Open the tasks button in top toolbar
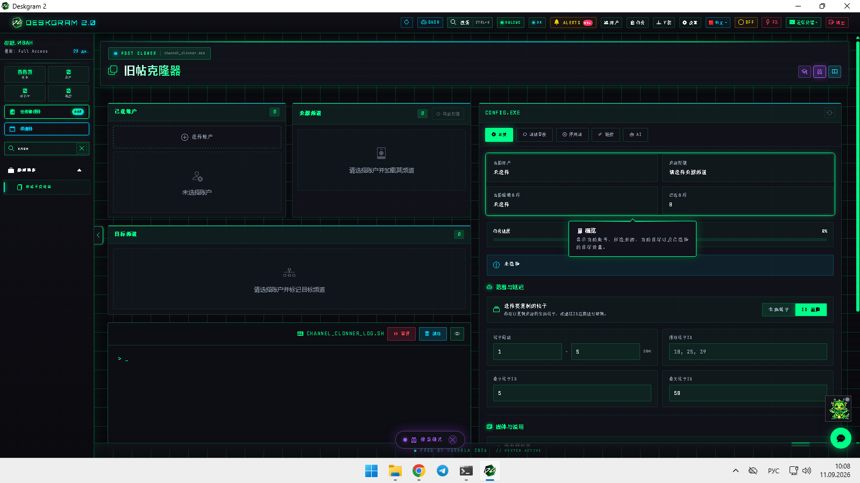The width and height of the screenshot is (860, 483). (637, 23)
